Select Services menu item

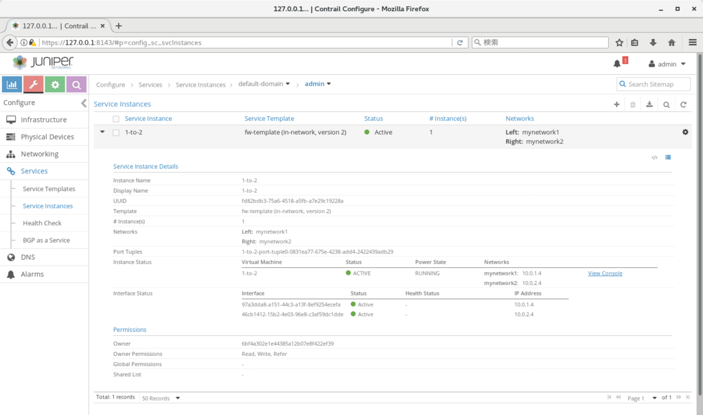[x=45, y=171]
